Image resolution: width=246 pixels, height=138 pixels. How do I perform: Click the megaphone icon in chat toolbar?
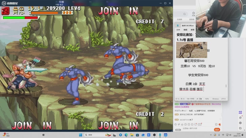click(179, 125)
